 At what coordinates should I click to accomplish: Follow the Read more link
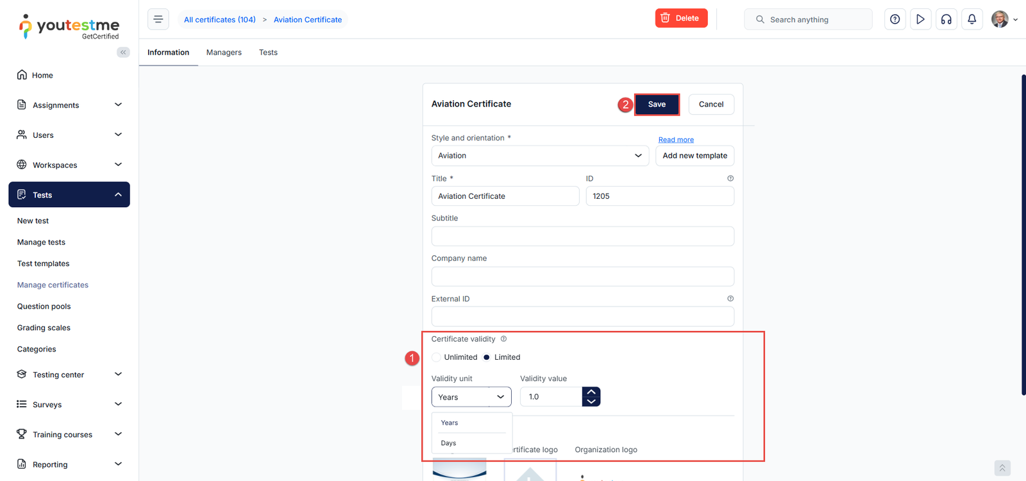click(676, 140)
